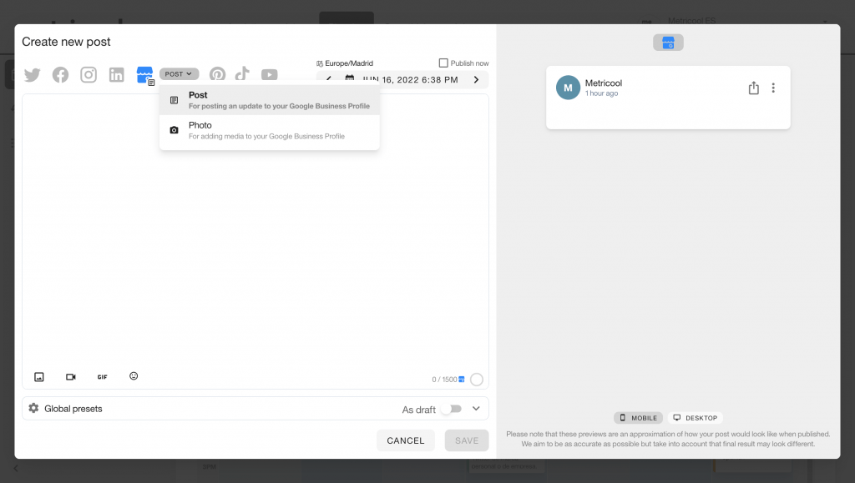Open the emoji picker
Viewport: 855px width, 483px height.
coord(134,375)
